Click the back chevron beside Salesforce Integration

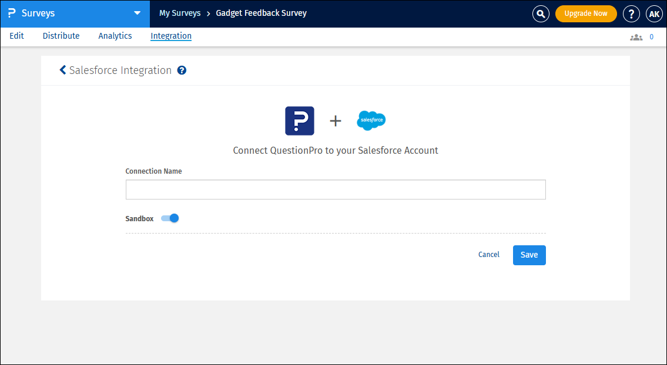point(62,70)
